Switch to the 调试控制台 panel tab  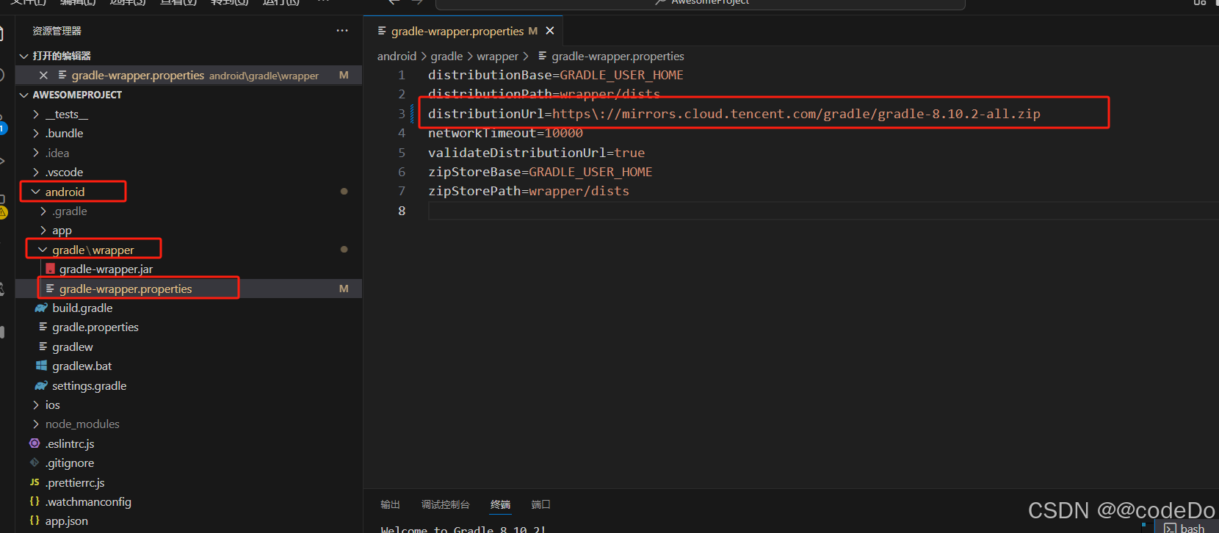click(445, 504)
